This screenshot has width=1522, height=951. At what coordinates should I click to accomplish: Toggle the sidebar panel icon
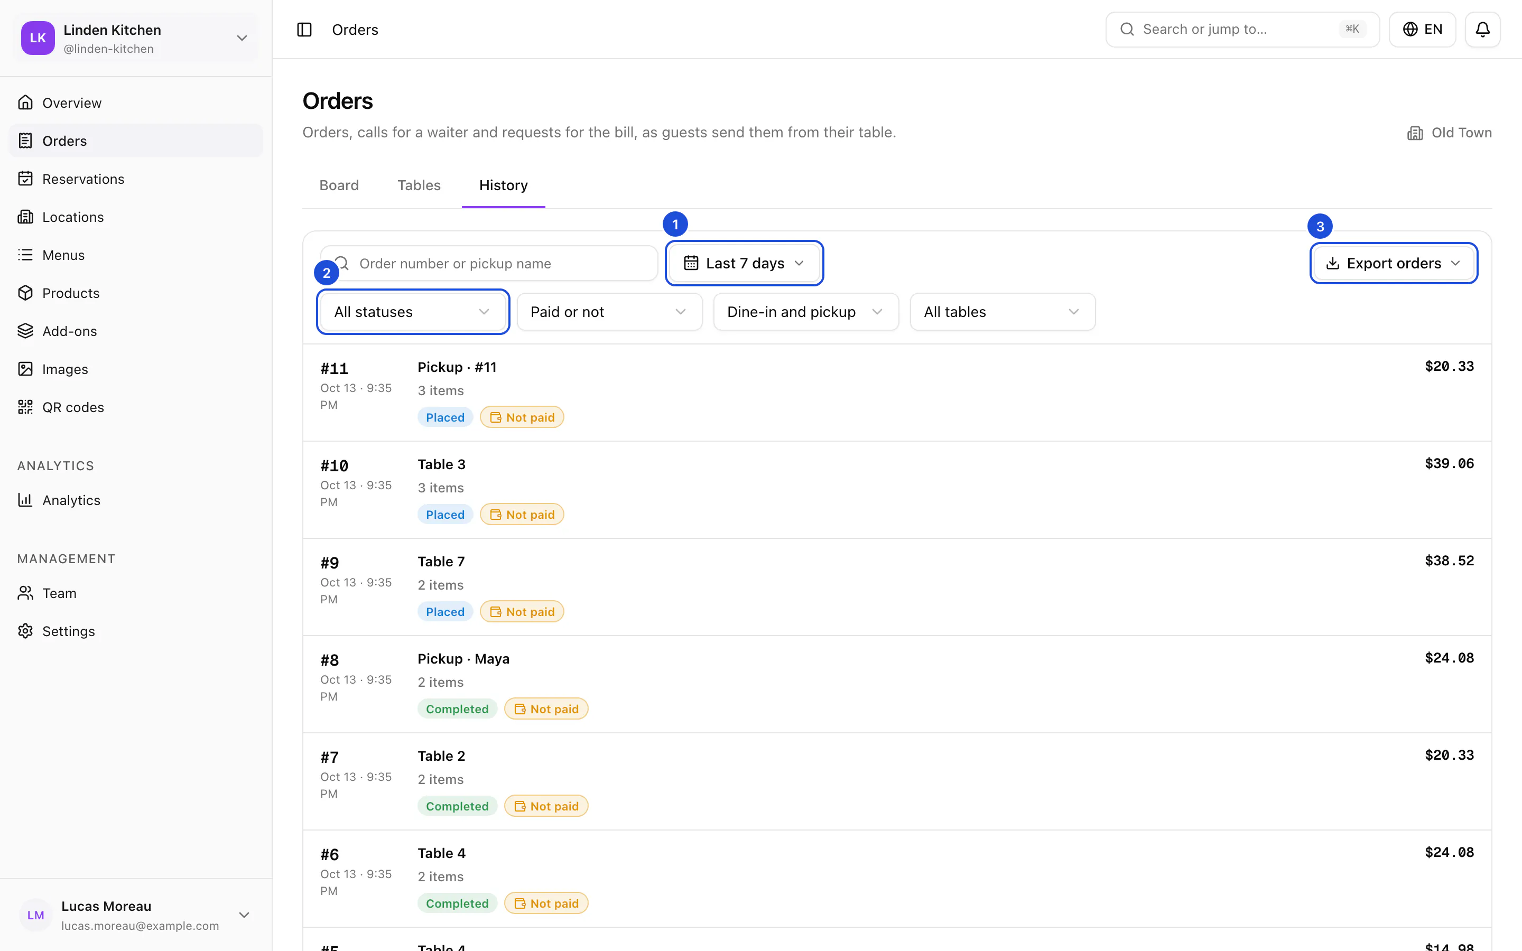[x=304, y=30]
